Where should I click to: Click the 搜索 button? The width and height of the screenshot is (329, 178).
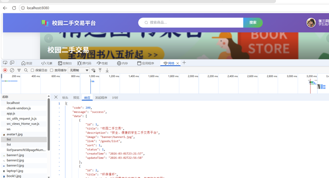pyautogui.click(x=253, y=23)
